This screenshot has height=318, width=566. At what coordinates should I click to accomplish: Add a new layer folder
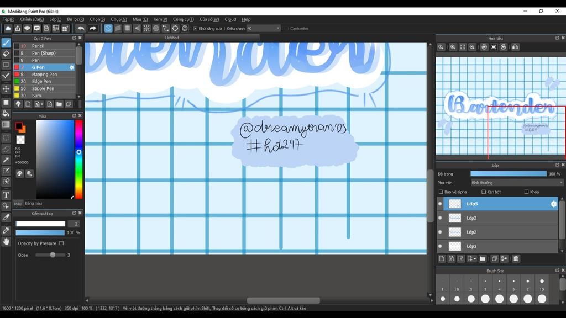point(483,258)
